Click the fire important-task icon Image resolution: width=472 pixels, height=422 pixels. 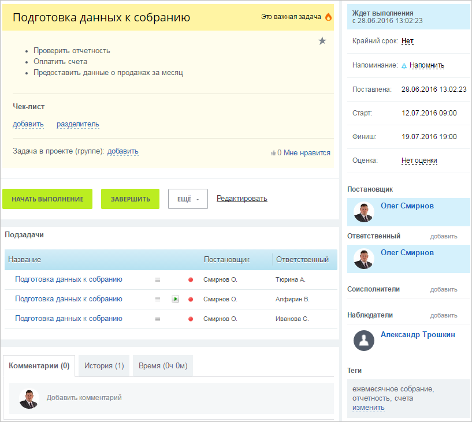[328, 17]
